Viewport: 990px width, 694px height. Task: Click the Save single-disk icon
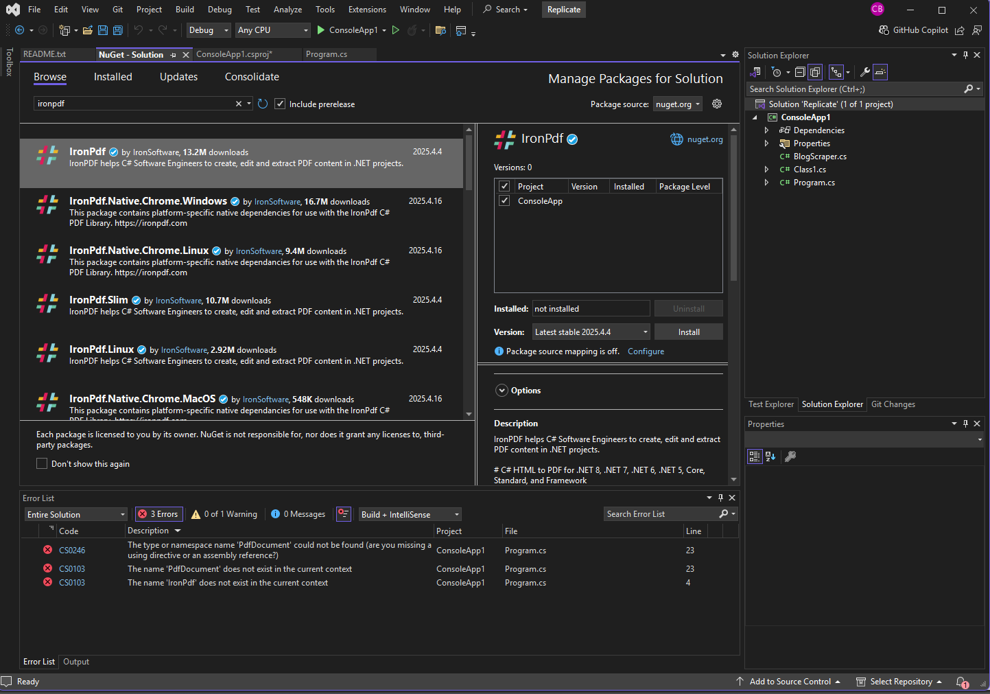pos(103,30)
